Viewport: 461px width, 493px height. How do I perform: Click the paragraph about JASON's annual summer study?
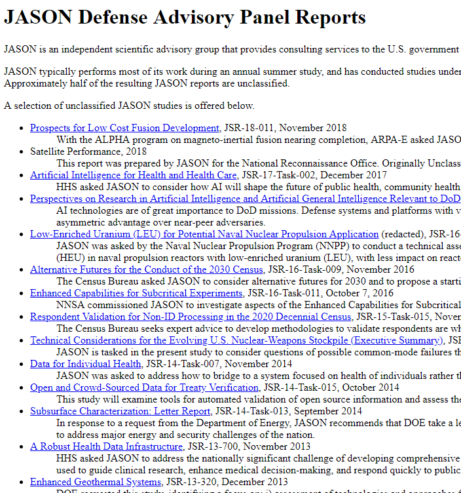click(229, 71)
